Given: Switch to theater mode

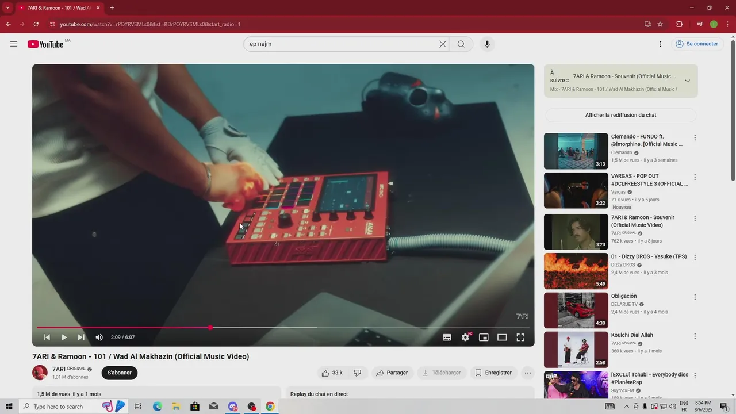Looking at the screenshot, I should [502, 338].
